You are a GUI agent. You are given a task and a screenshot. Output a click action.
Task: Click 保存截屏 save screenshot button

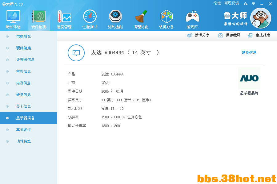click(x=229, y=35)
